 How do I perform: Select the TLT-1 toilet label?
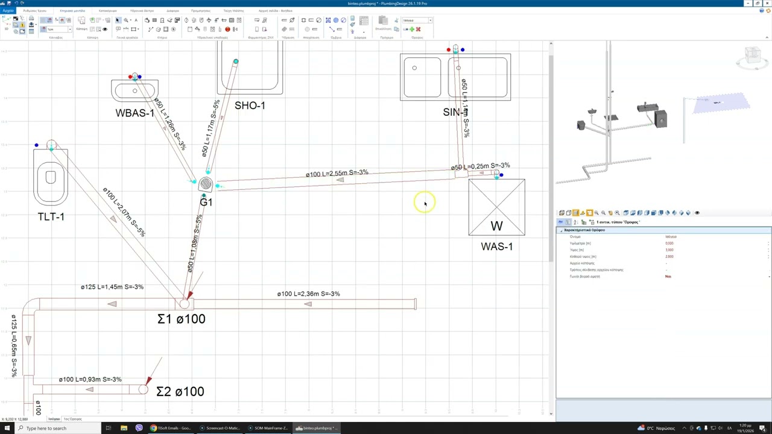(51, 216)
